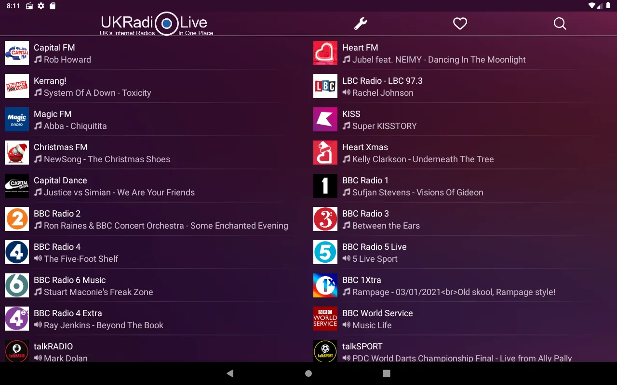
Task: Tap the BBC World Service logo
Action: coord(325,319)
